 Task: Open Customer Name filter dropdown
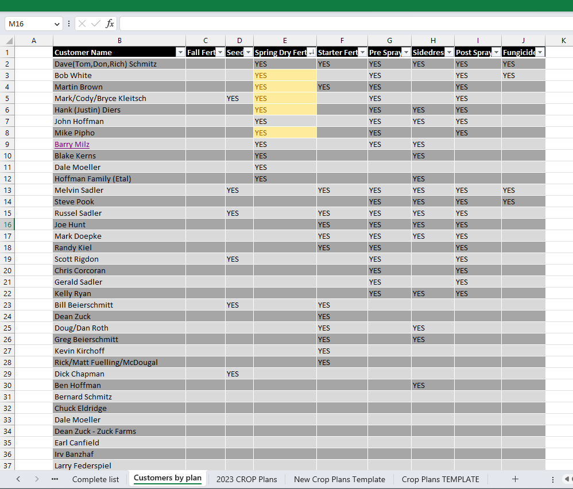coord(180,52)
